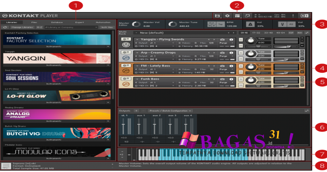Click the A-Z sort button
This screenshot has width=327, height=172.
(x=39, y=27)
